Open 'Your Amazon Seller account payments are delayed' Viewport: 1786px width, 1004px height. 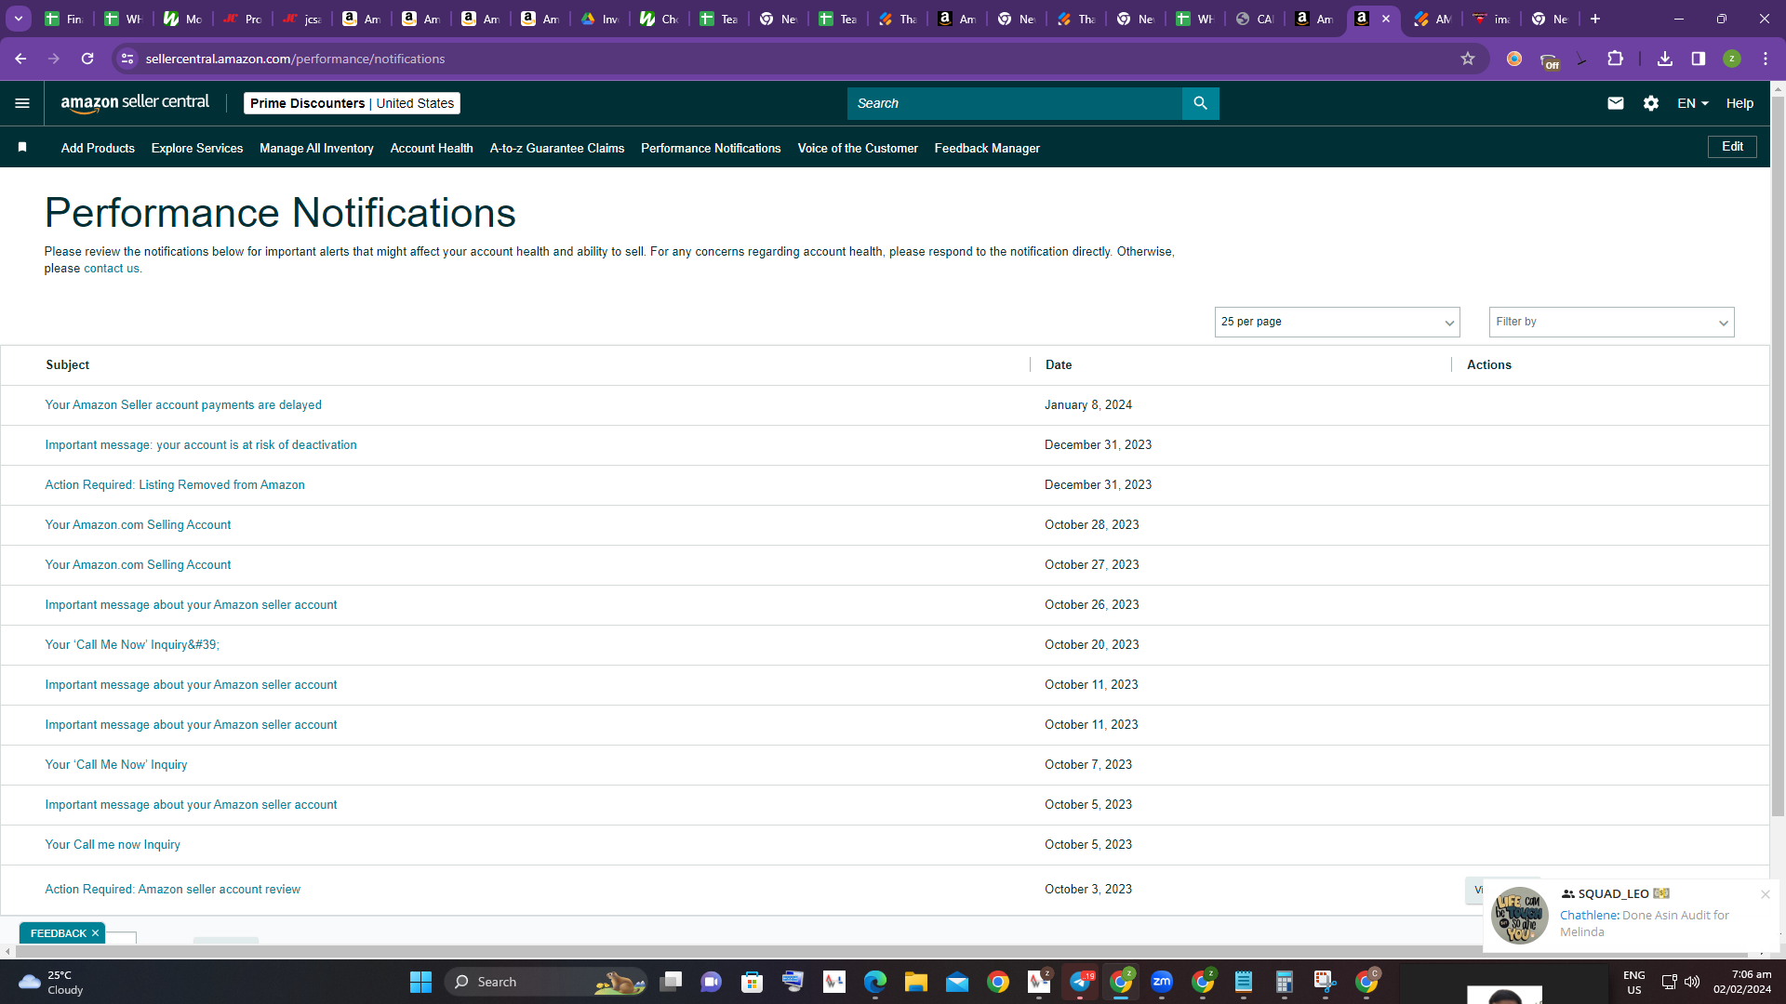click(183, 405)
